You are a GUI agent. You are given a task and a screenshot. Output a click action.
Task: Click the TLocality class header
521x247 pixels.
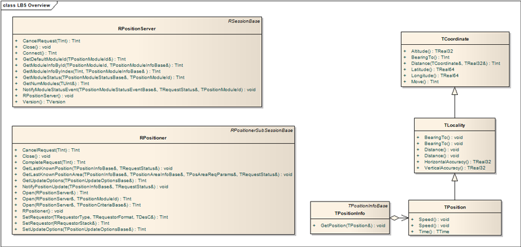coord(455,125)
